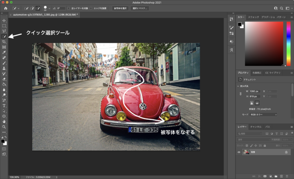Choose New Selection mode in options bar
This screenshot has height=179, width=294.
pyautogui.click(x=26, y=8)
